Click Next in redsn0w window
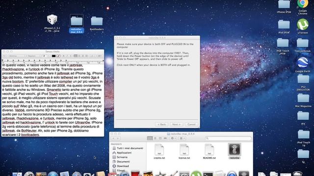The width and height of the screenshot is (314, 176). pyautogui.click(x=176, y=124)
